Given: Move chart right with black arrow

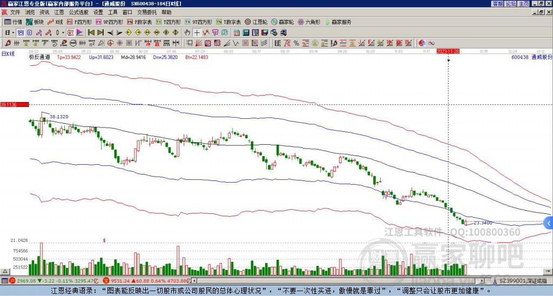Looking at the screenshot, I should [119, 32].
